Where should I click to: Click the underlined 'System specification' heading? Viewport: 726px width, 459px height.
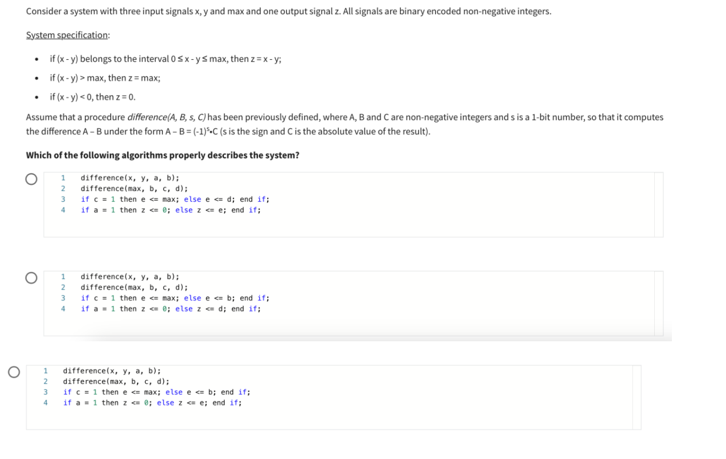tap(68, 35)
